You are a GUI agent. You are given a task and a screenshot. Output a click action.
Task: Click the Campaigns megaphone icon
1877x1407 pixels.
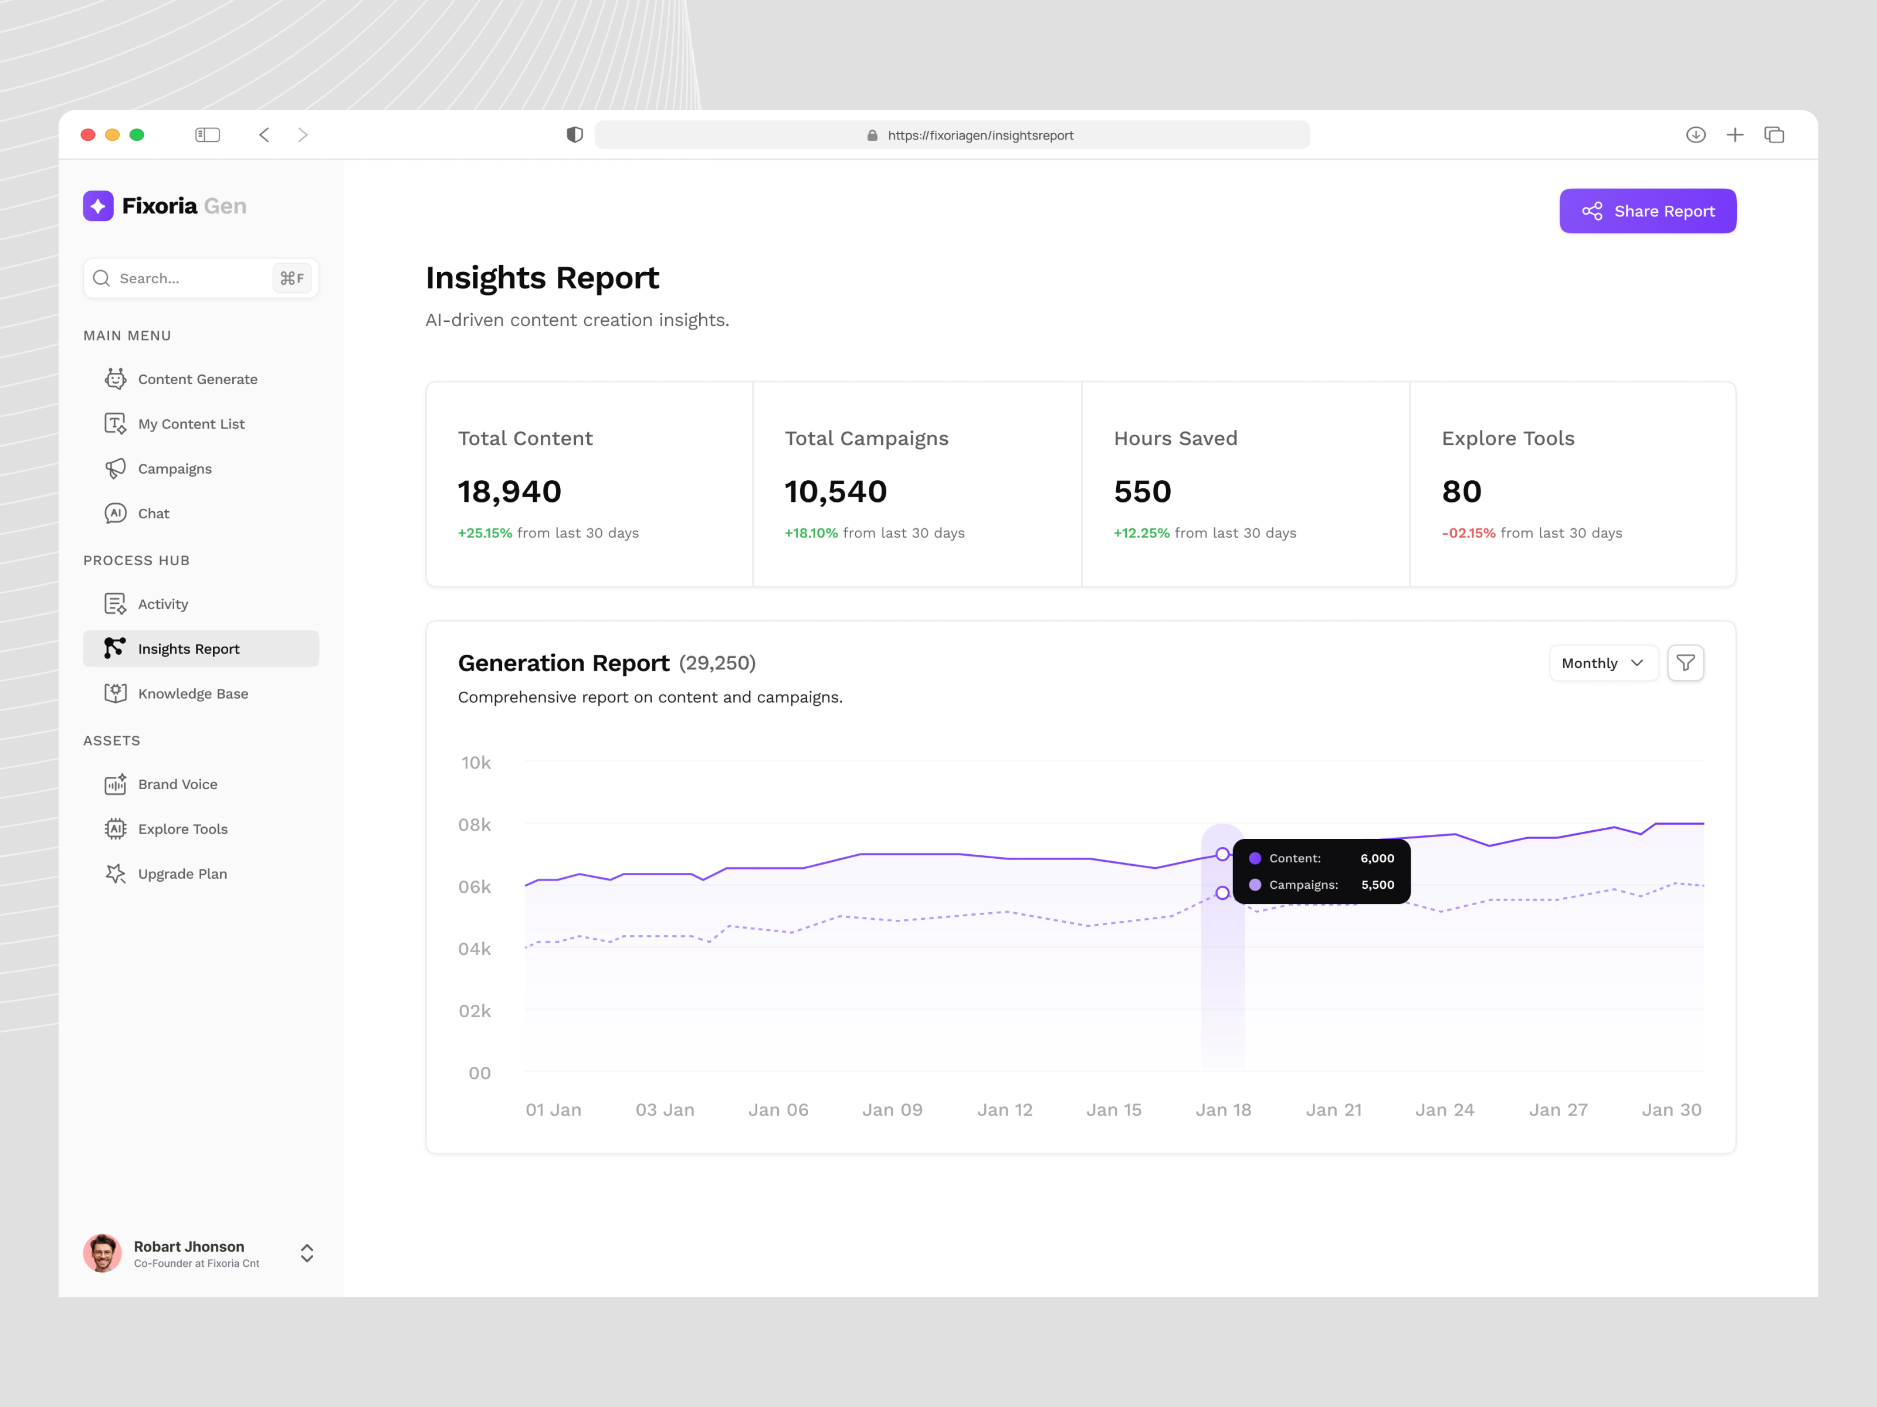pos(116,468)
